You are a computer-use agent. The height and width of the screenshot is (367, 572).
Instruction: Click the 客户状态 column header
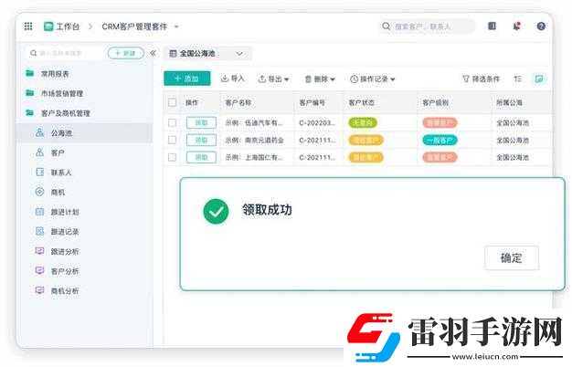tap(362, 103)
